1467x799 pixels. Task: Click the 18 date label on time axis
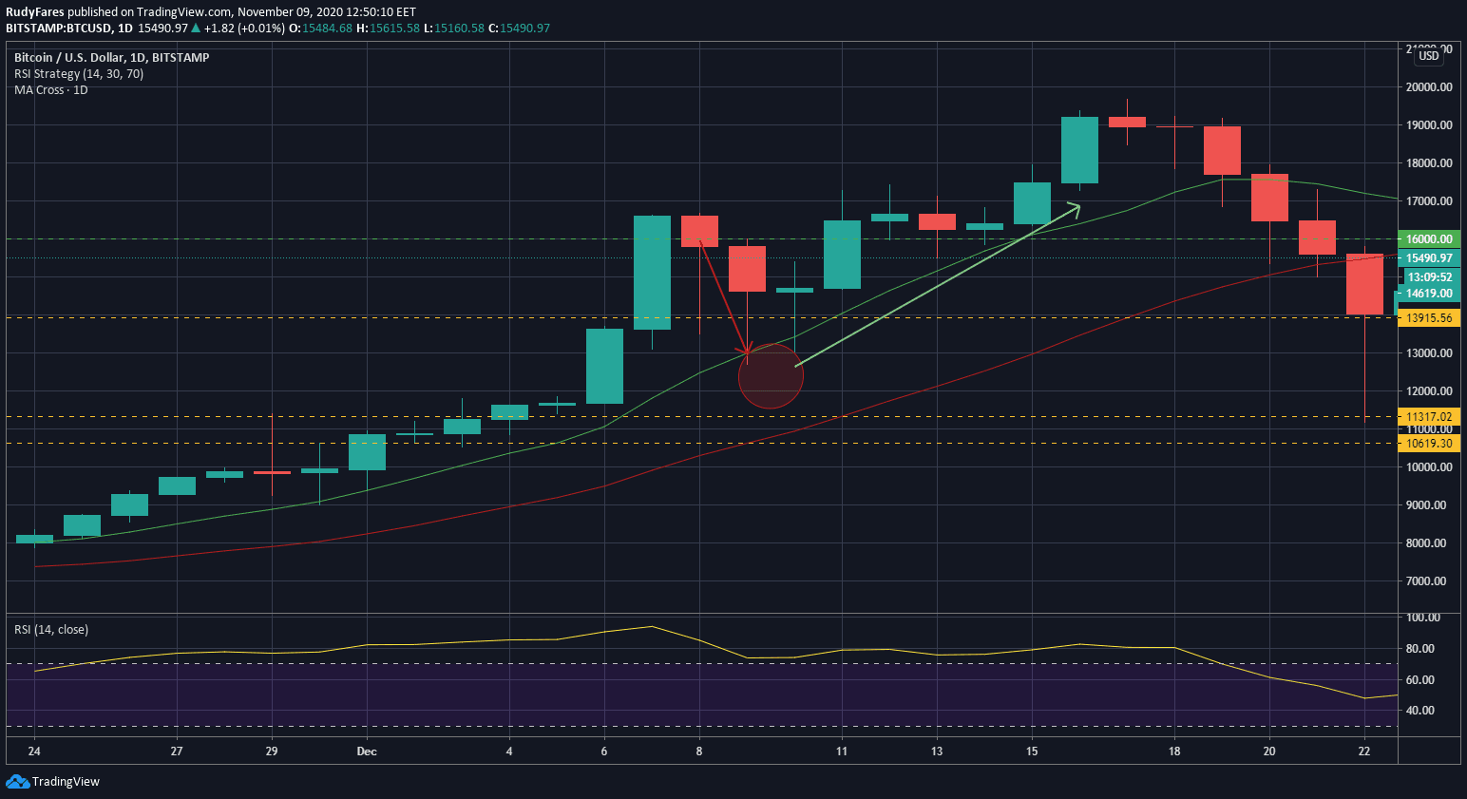[x=1174, y=751]
